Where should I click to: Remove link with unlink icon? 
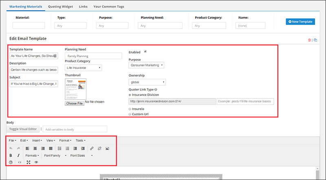click(x=99, y=149)
